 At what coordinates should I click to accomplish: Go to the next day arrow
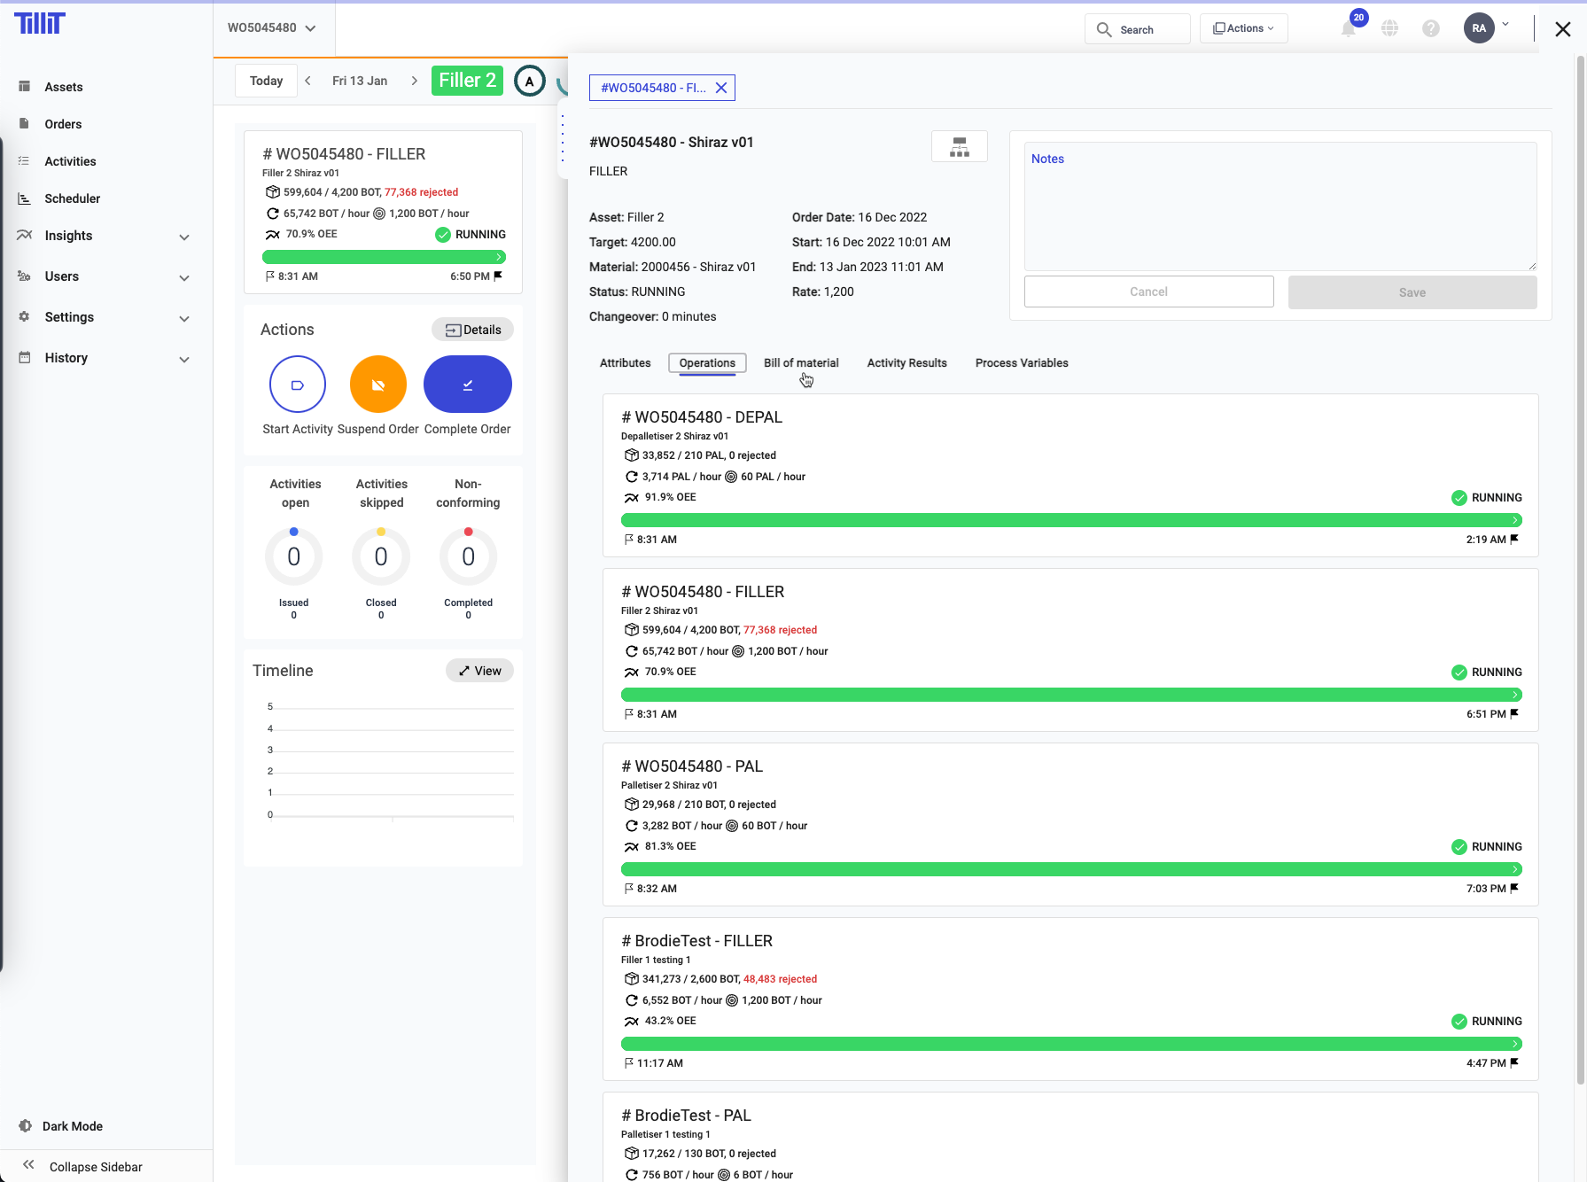(414, 81)
